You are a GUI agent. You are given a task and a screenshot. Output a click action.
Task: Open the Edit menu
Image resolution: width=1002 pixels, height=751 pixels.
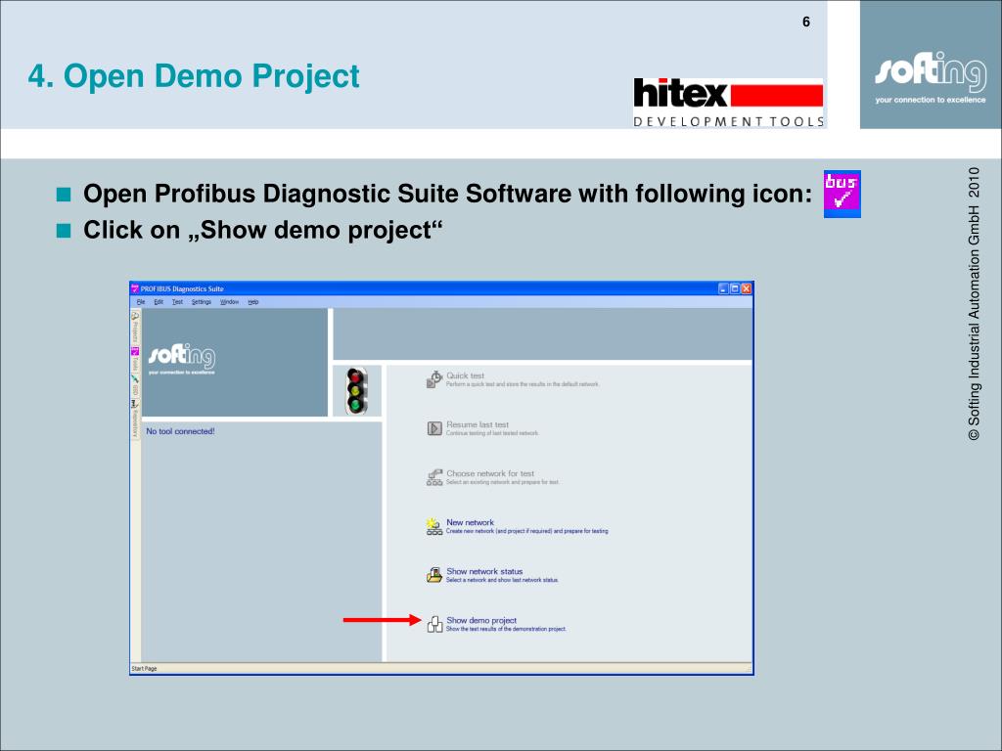click(x=159, y=302)
